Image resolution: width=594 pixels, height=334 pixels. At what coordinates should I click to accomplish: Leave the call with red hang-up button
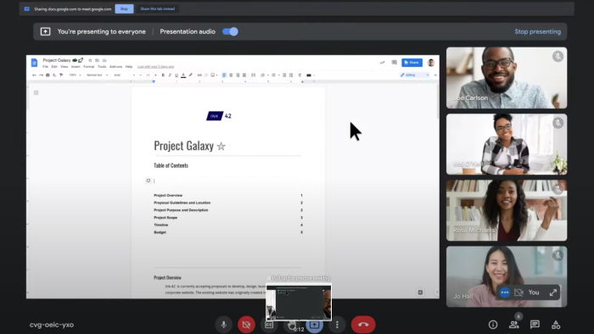(363, 324)
